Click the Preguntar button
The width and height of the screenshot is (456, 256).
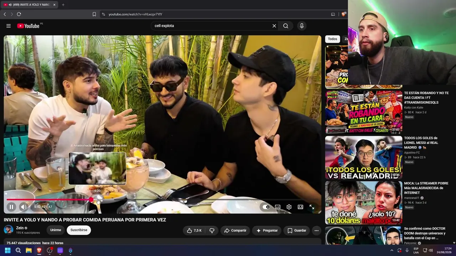[267, 230]
